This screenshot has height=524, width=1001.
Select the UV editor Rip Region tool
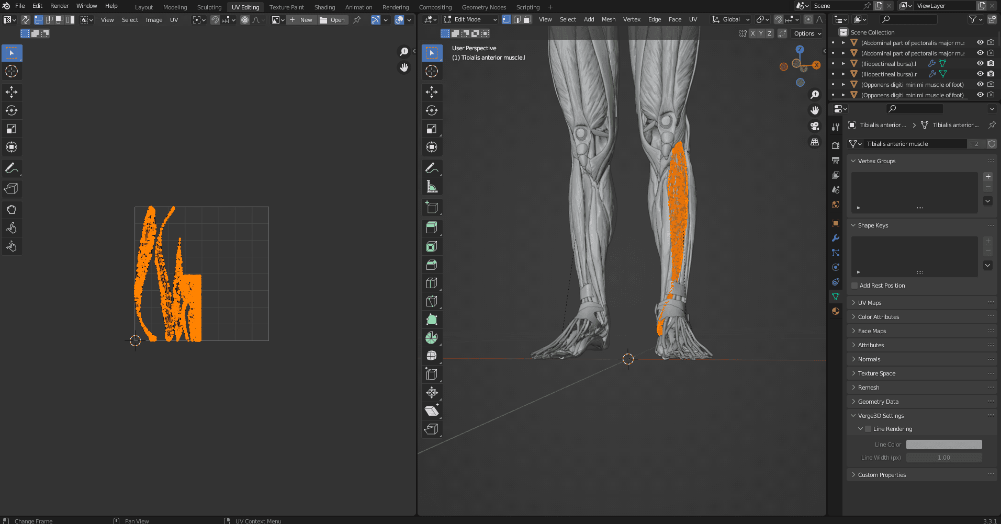click(12, 189)
